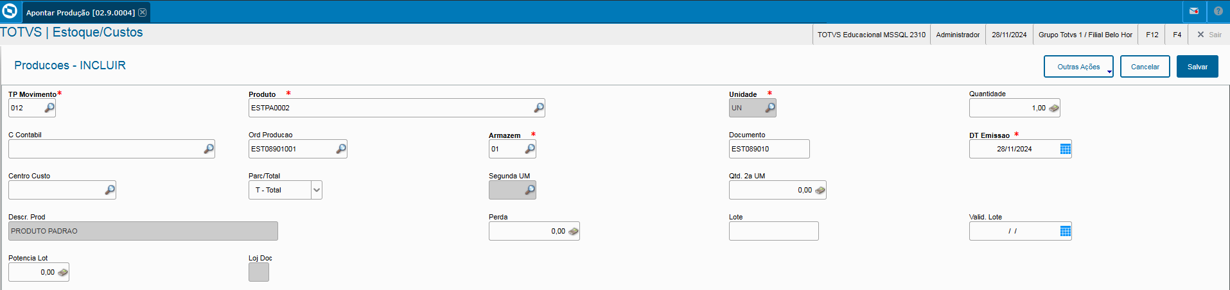This screenshot has width=1230, height=290.
Task: Open C Contabil lookup magnifier
Action: [x=209, y=149]
